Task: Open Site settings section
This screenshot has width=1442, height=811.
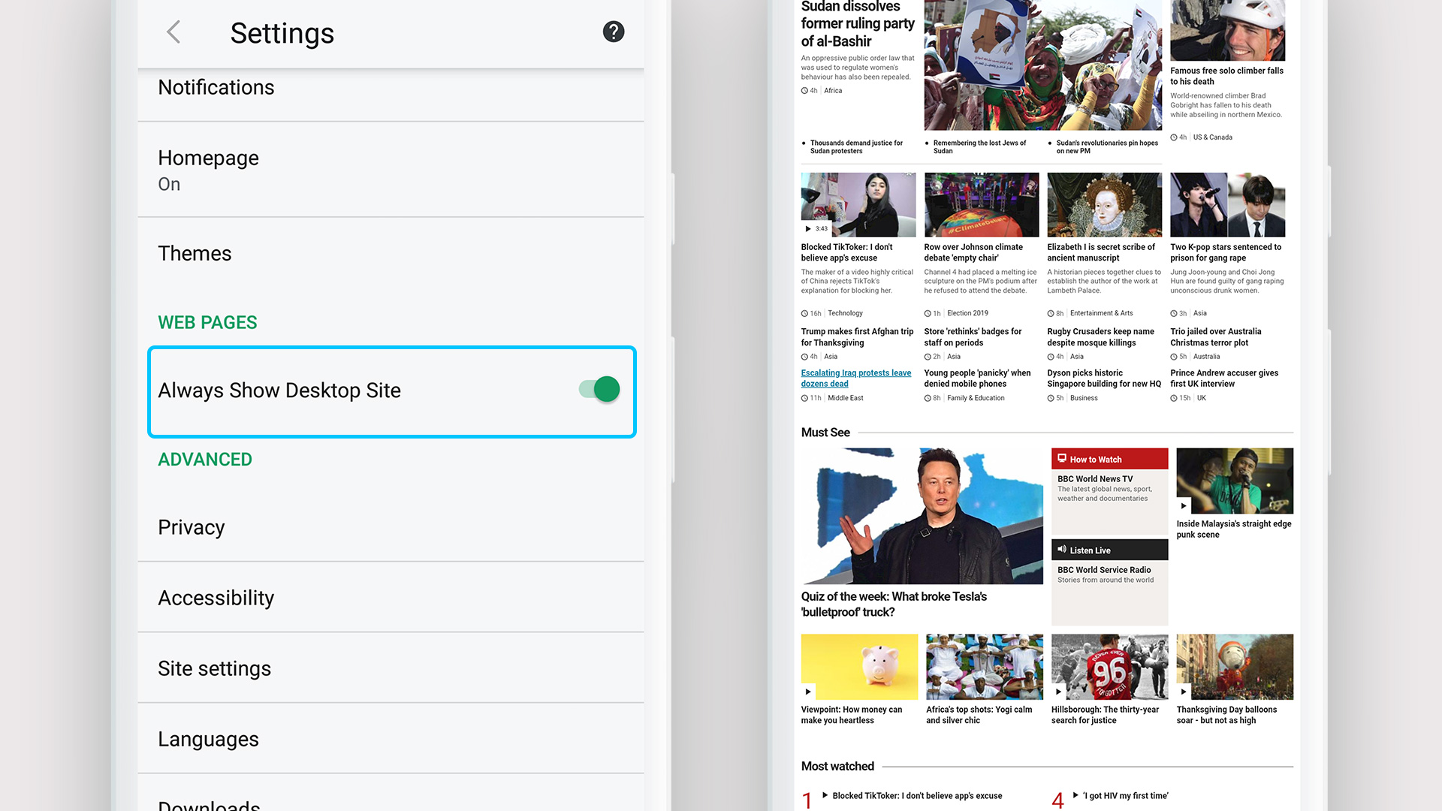Action: click(x=216, y=668)
